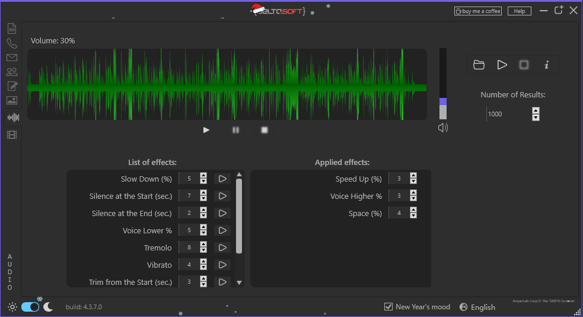583x317 pixels.
Task: Toggle the light/dark theme switch
Action: pyautogui.click(x=30, y=307)
